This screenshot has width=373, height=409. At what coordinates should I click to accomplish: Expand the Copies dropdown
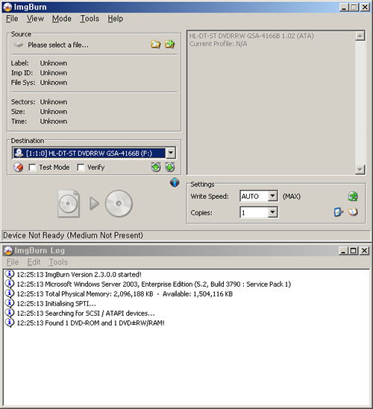pyautogui.click(x=272, y=212)
